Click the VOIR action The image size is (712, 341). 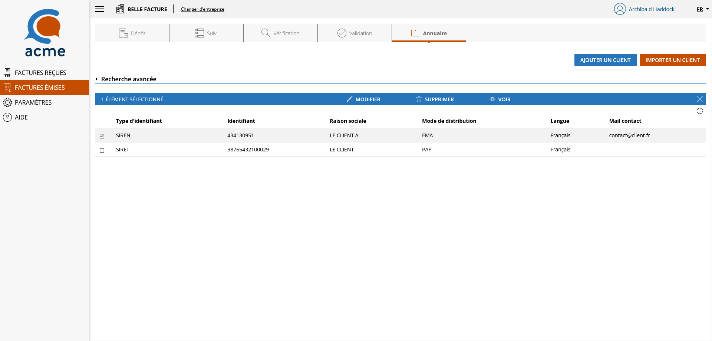click(x=500, y=99)
